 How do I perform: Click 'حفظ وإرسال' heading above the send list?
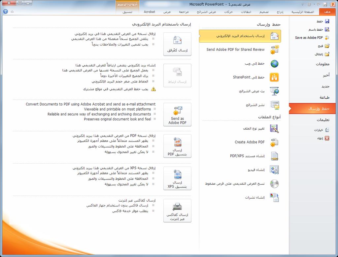[269, 24]
